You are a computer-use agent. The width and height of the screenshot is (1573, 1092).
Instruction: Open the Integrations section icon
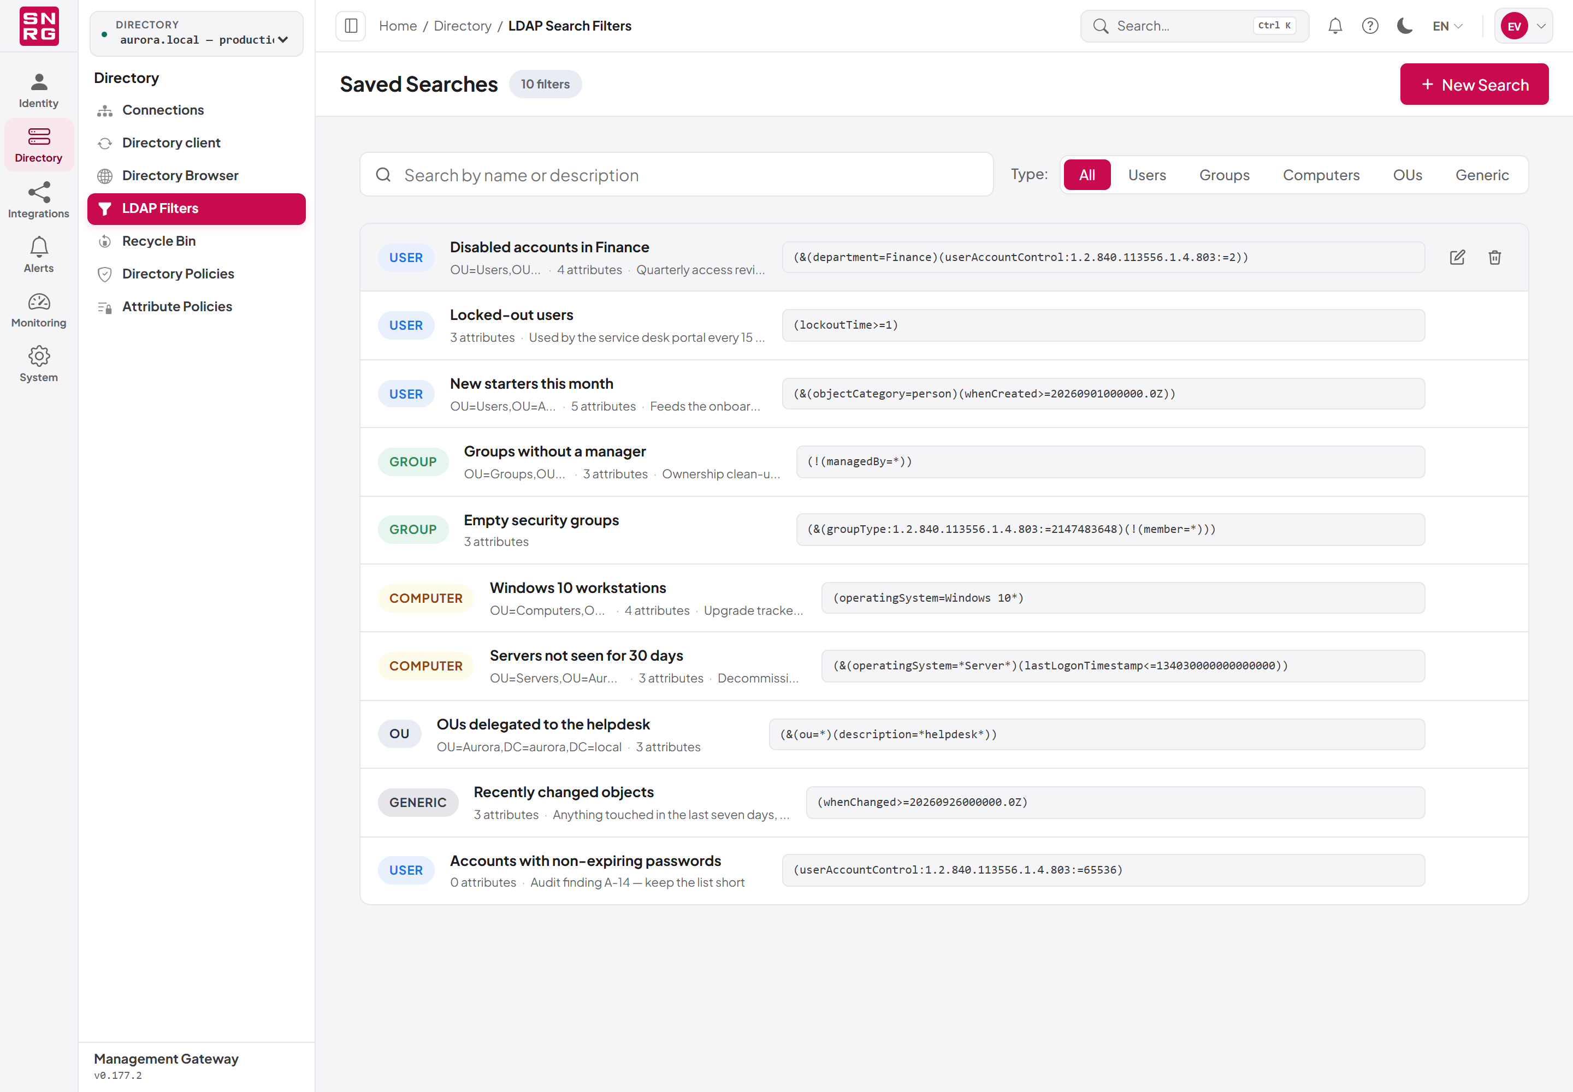pos(39,192)
